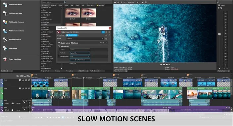Click the About link in Slow Motion
The width and height of the screenshot is (233, 126).
[102, 43]
